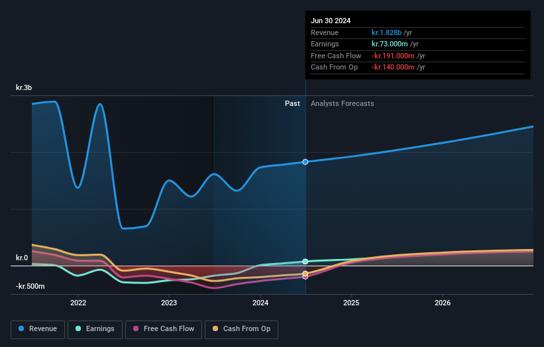Click the -kr.500m y-axis label

click(30, 286)
